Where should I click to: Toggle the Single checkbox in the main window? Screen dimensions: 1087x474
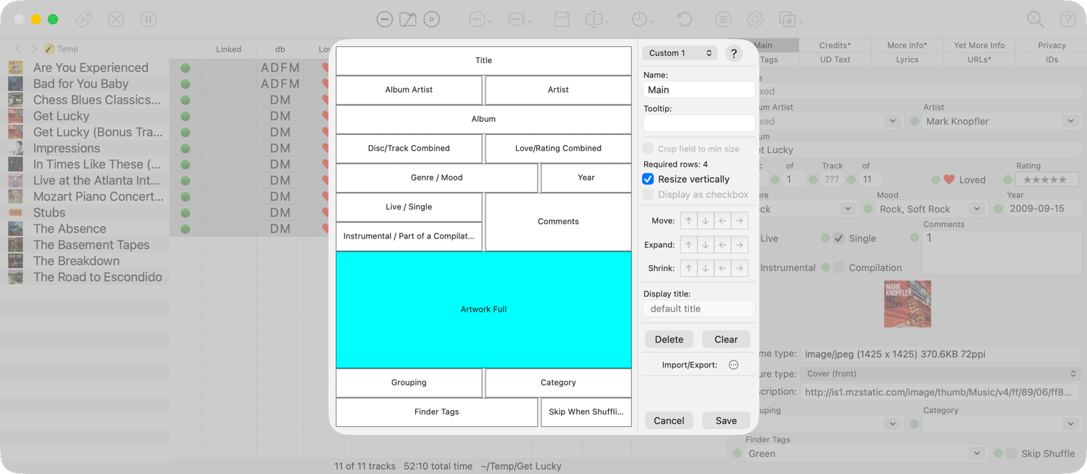pos(838,238)
